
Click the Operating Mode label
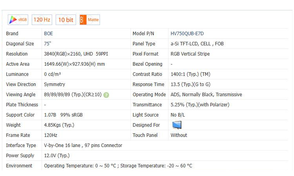pos(149,94)
